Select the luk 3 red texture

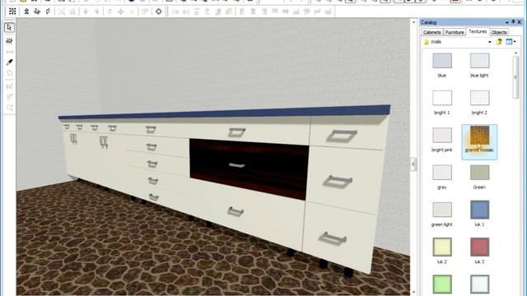[479, 247]
